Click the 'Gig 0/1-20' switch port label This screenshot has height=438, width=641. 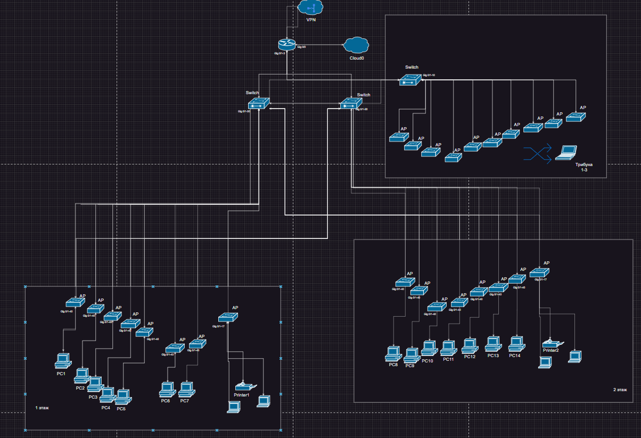pyautogui.click(x=244, y=111)
